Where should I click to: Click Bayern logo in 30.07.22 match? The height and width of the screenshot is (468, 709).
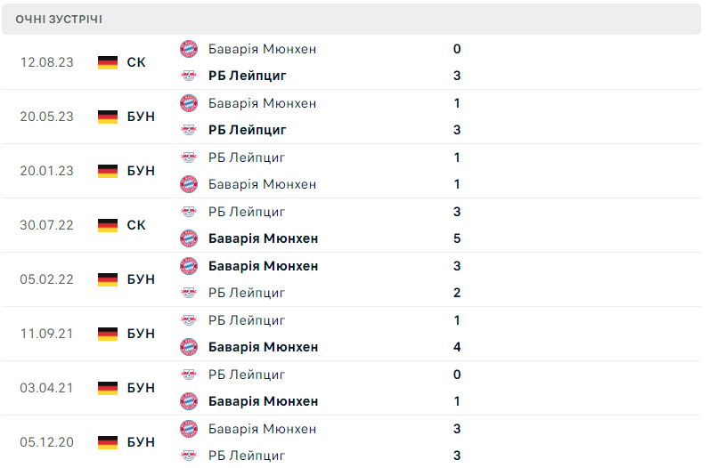pos(189,238)
